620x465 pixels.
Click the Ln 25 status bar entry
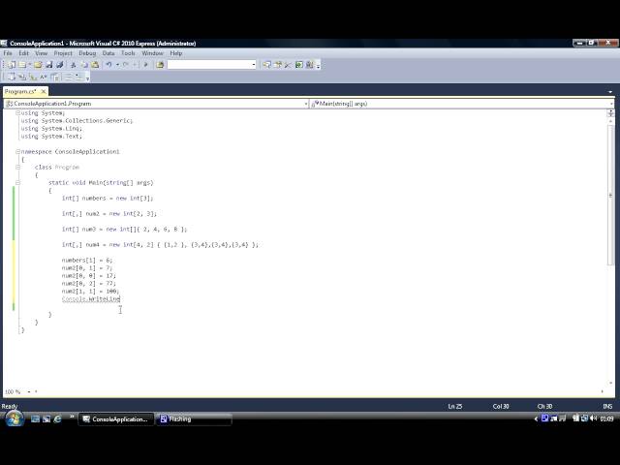(455, 407)
